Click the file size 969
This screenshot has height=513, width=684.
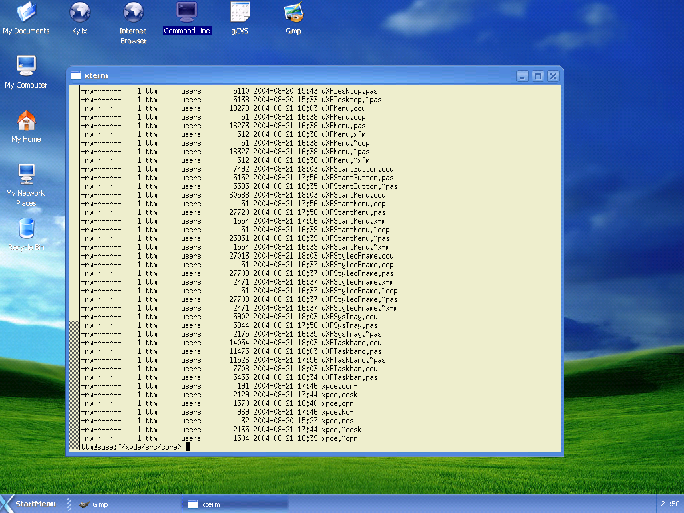pyautogui.click(x=243, y=412)
